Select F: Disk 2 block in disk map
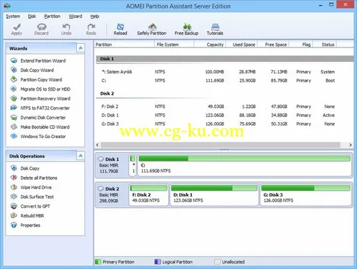 149,195
